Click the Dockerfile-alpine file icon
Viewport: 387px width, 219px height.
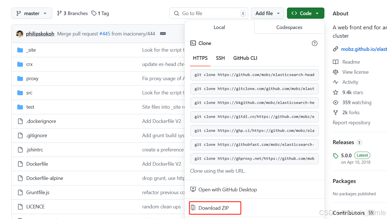pos(20,178)
